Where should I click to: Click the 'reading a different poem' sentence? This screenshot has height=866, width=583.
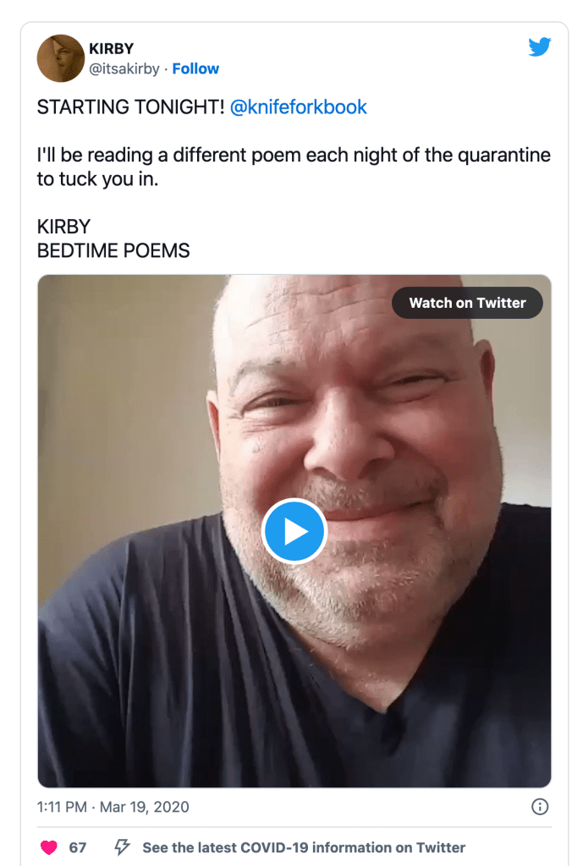click(294, 156)
